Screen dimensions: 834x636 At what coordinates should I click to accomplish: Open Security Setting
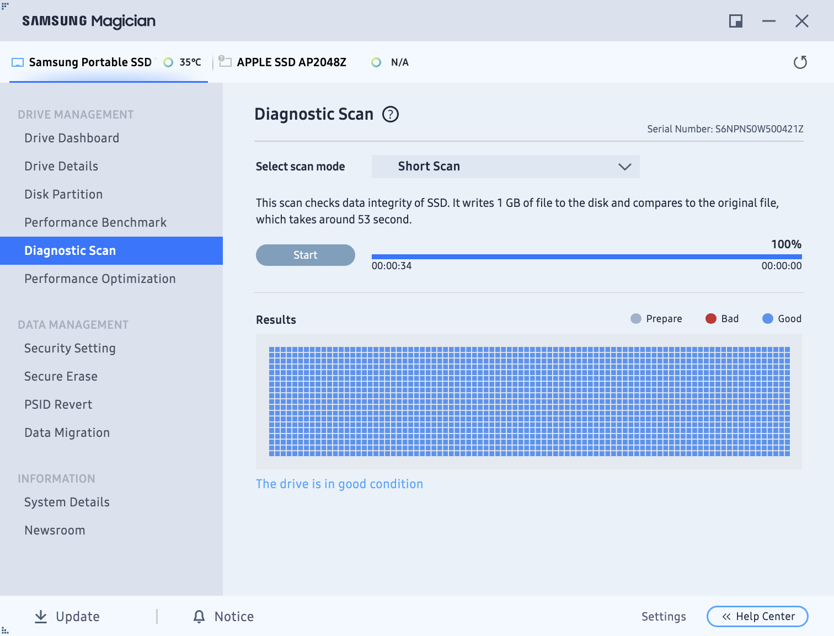coord(111,348)
